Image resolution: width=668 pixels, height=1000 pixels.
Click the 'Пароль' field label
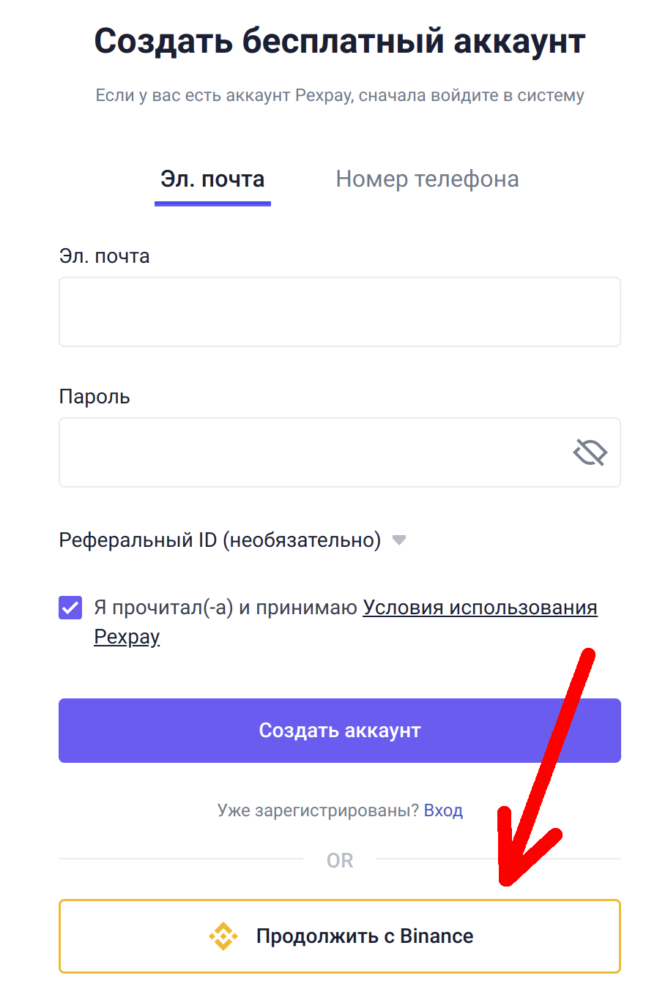point(94,397)
